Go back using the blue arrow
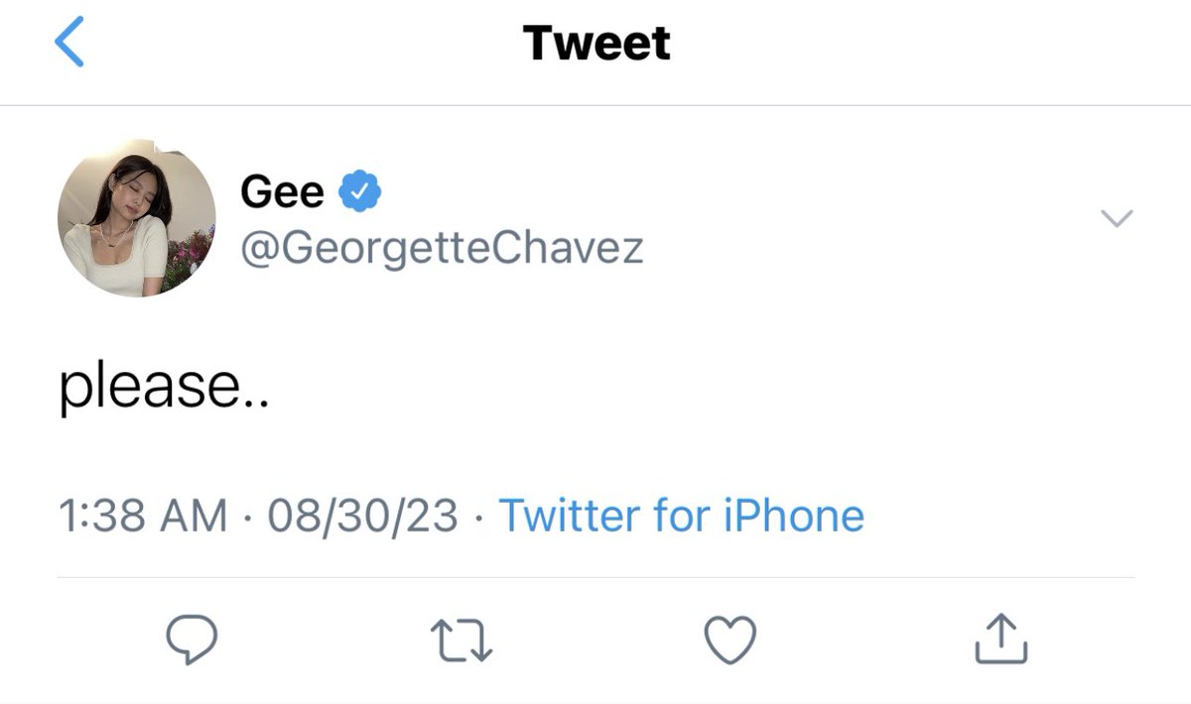The width and height of the screenshot is (1191, 704). 69,44
